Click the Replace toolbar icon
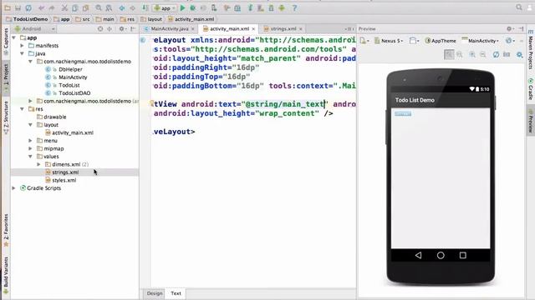535x300 pixels. click(109, 7)
